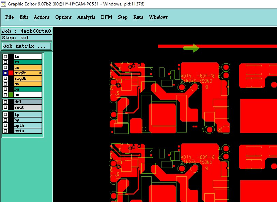The width and height of the screenshot is (277, 202).
Task: Select the 'to' layer name
Action: [x=28, y=57]
